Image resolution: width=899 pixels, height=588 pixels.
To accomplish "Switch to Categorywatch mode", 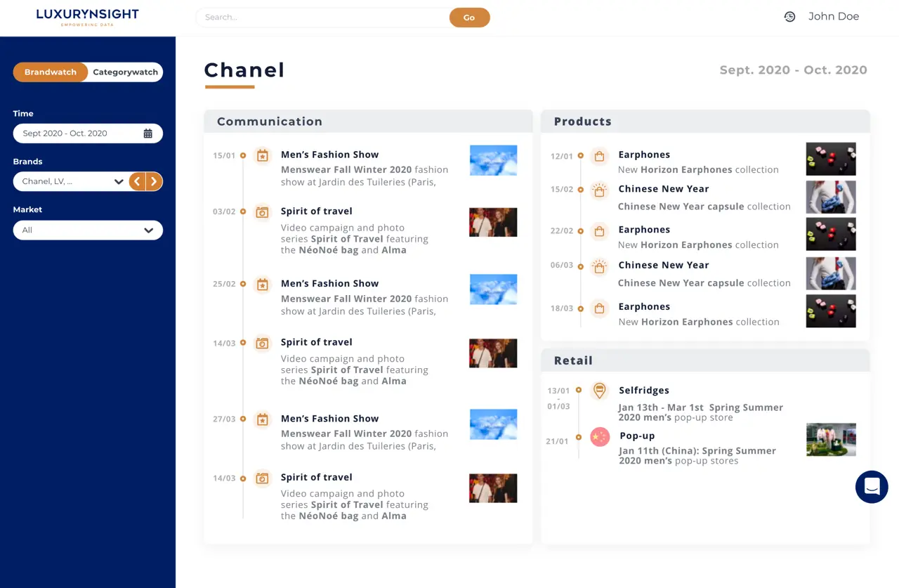I will (x=125, y=72).
